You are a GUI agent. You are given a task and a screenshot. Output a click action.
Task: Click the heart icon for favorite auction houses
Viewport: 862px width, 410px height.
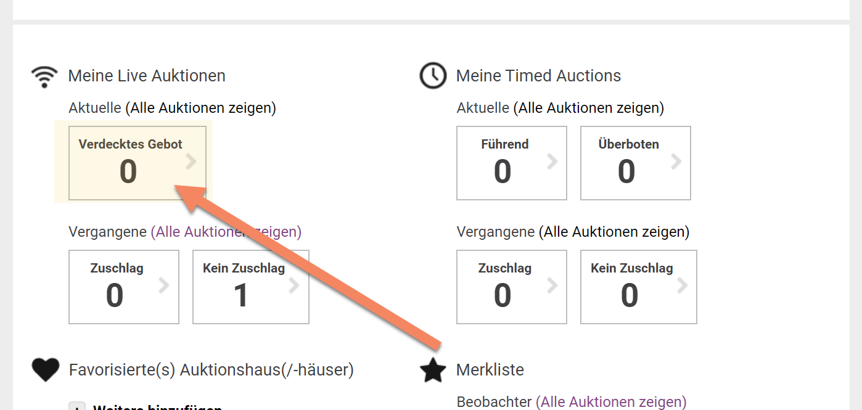[x=46, y=370]
